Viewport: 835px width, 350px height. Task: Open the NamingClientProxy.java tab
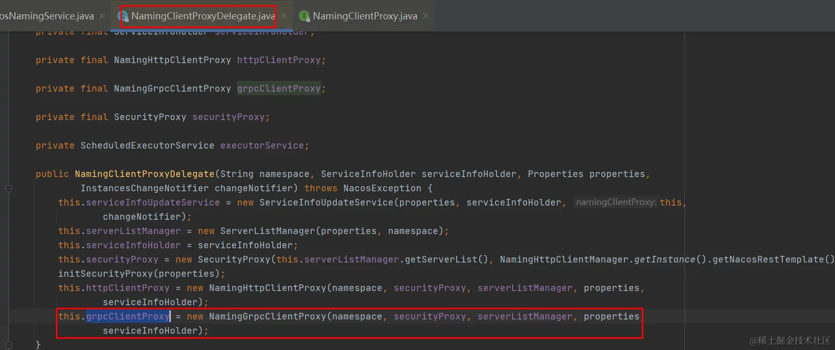[365, 16]
